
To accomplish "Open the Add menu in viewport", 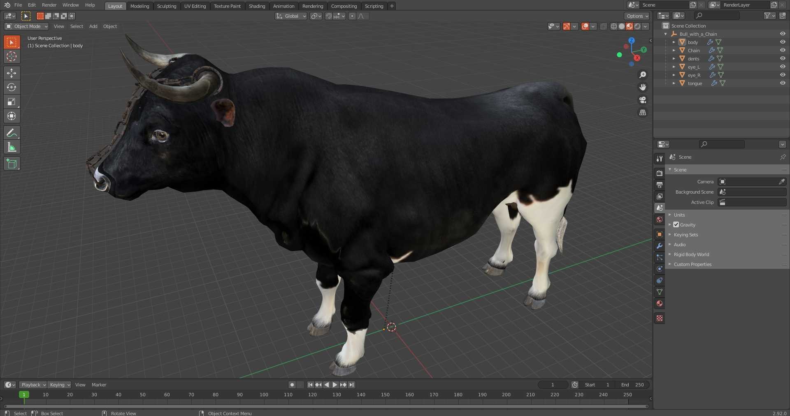I will pyautogui.click(x=93, y=26).
